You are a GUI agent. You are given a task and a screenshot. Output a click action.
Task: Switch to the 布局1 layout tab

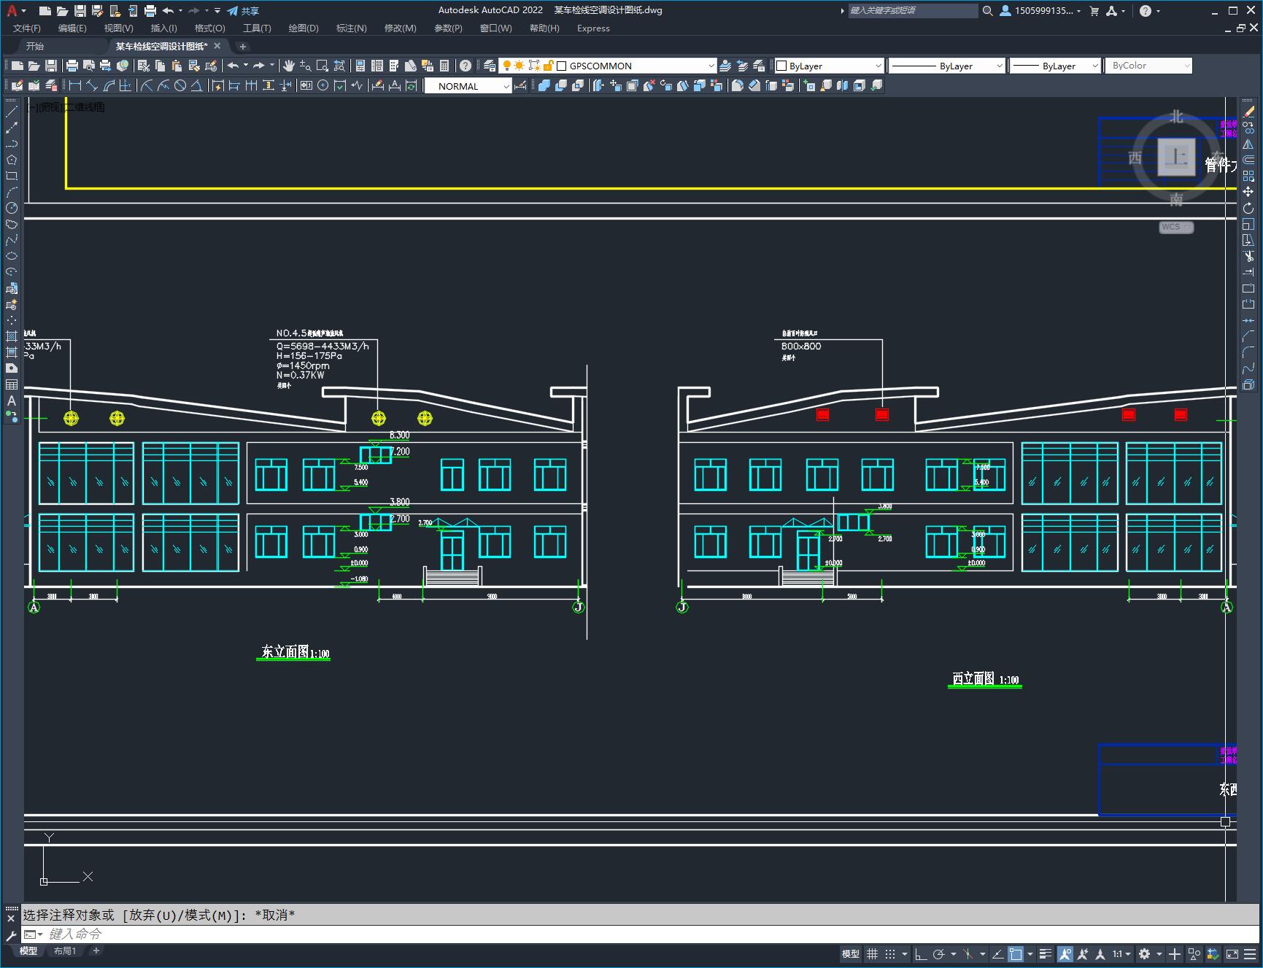pos(65,950)
